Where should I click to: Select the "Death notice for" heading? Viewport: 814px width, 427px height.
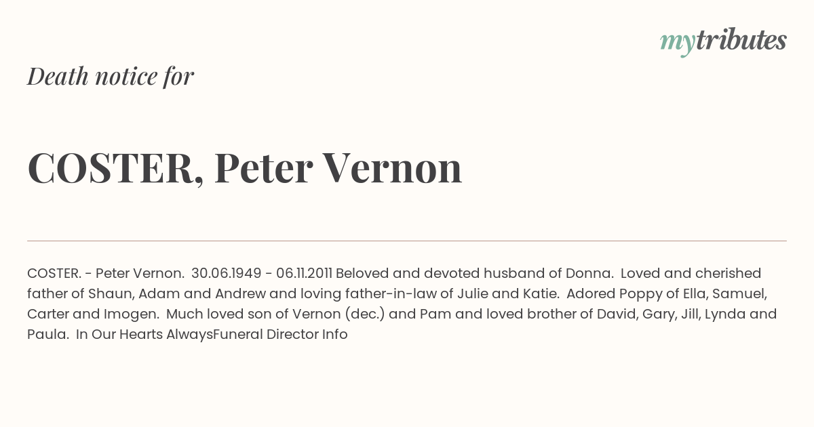(x=111, y=77)
